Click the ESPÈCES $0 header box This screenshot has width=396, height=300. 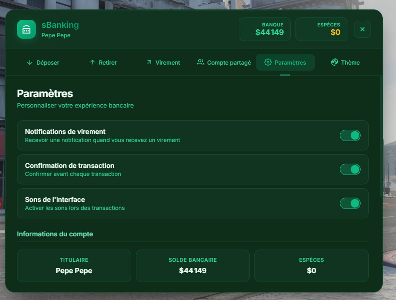click(x=321, y=29)
